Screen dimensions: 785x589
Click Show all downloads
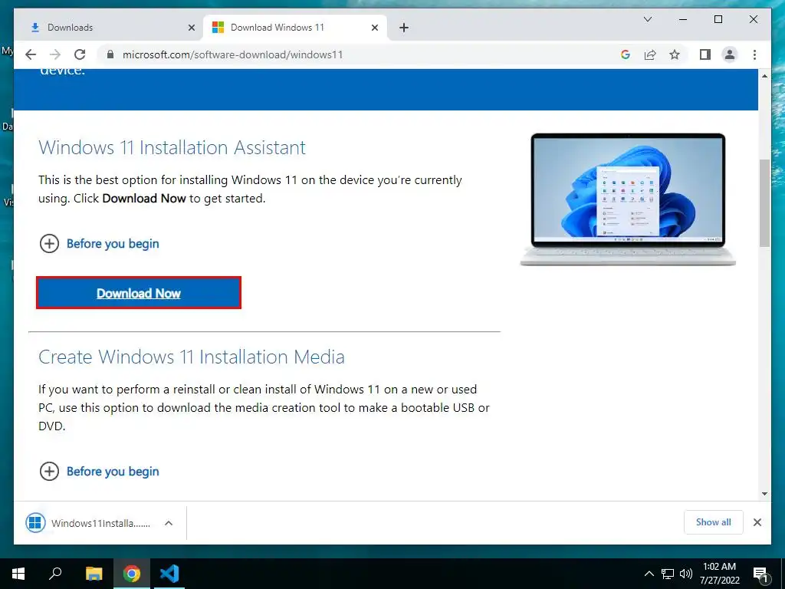[714, 522]
